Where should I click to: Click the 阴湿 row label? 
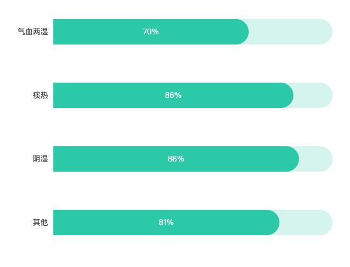point(40,159)
